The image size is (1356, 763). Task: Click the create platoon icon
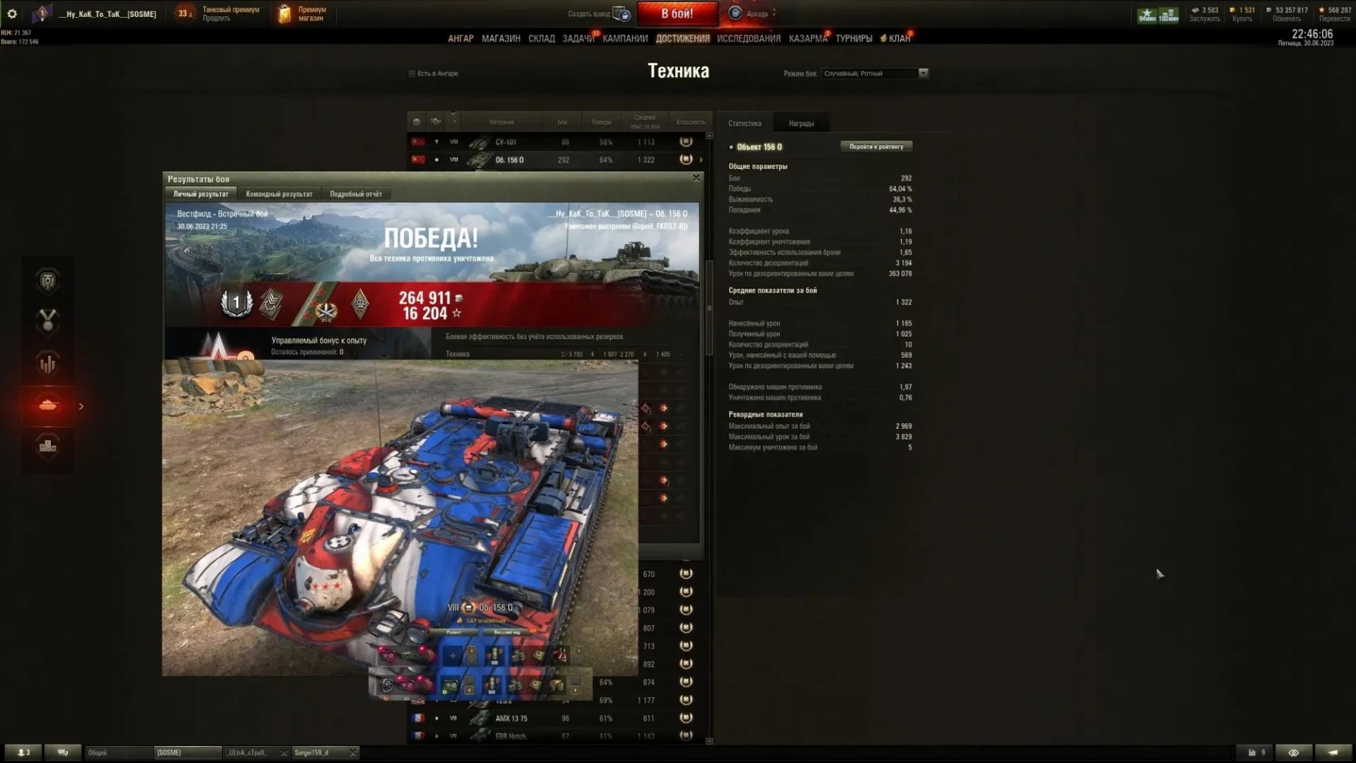point(621,13)
